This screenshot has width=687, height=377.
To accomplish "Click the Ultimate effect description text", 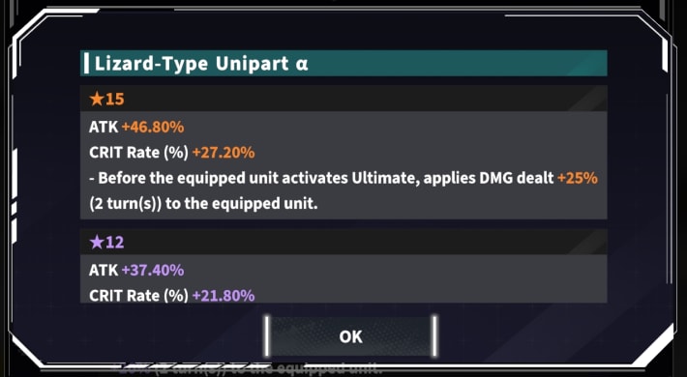I will coord(343,190).
